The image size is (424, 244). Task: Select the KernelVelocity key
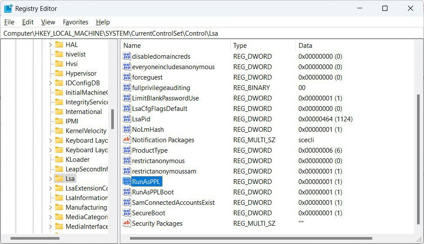tap(86, 131)
